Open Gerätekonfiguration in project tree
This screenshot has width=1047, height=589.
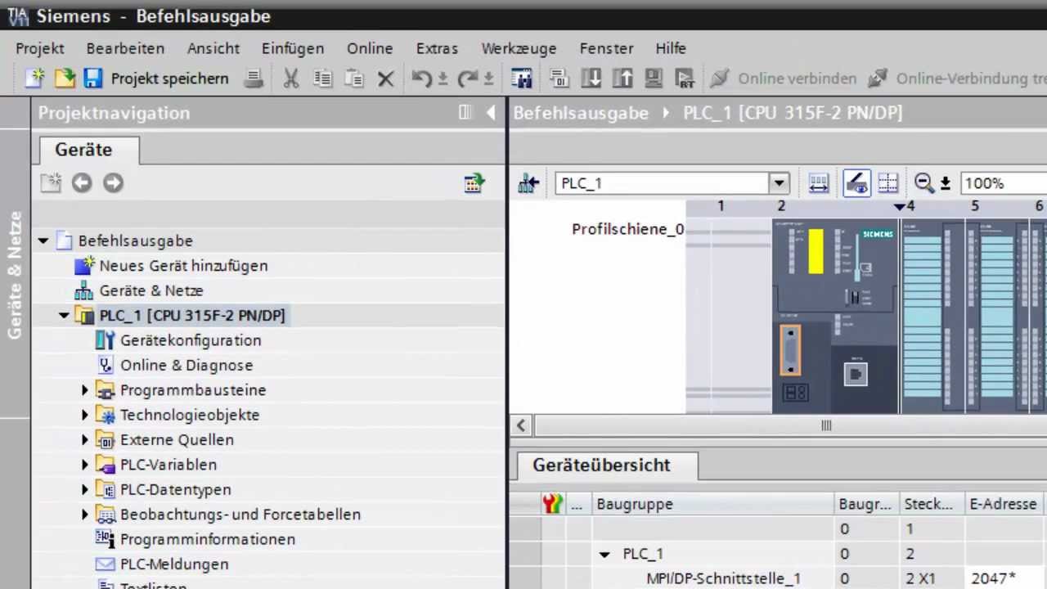(x=191, y=340)
